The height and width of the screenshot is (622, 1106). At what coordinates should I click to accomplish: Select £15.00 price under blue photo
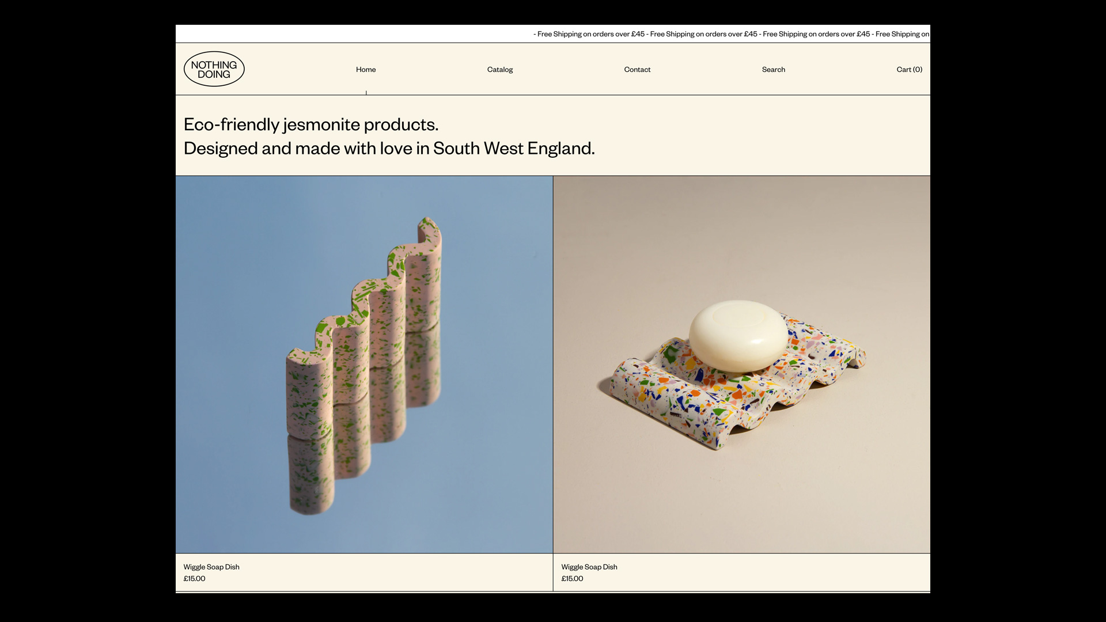click(194, 579)
